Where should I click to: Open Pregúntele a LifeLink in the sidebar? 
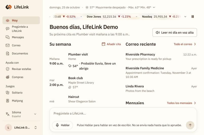(21, 29)
